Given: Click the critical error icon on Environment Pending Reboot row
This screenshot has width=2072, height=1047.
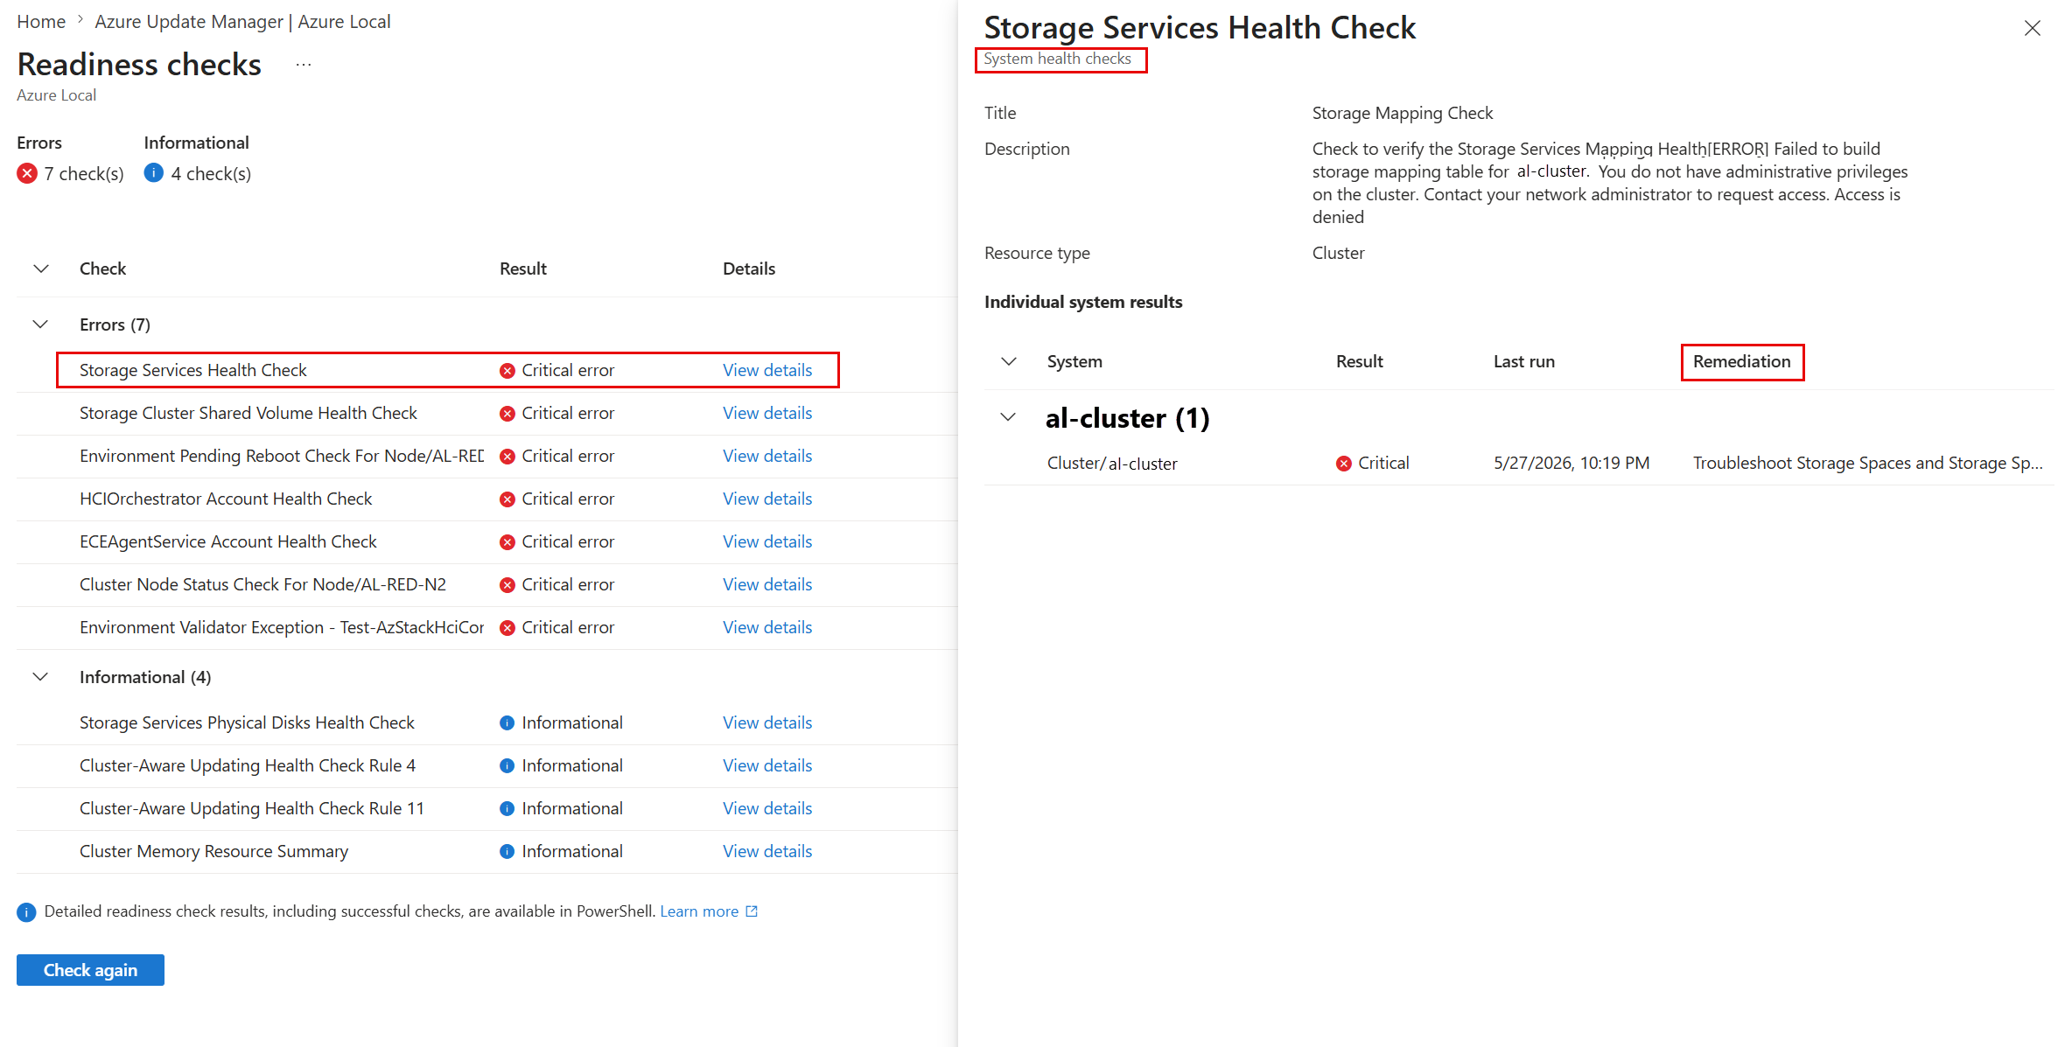Looking at the screenshot, I should [507, 457].
